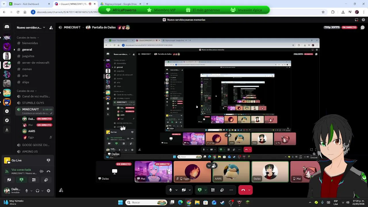Reload the page in Chrome
This screenshot has height=207, width=368.
[x=18, y=12]
